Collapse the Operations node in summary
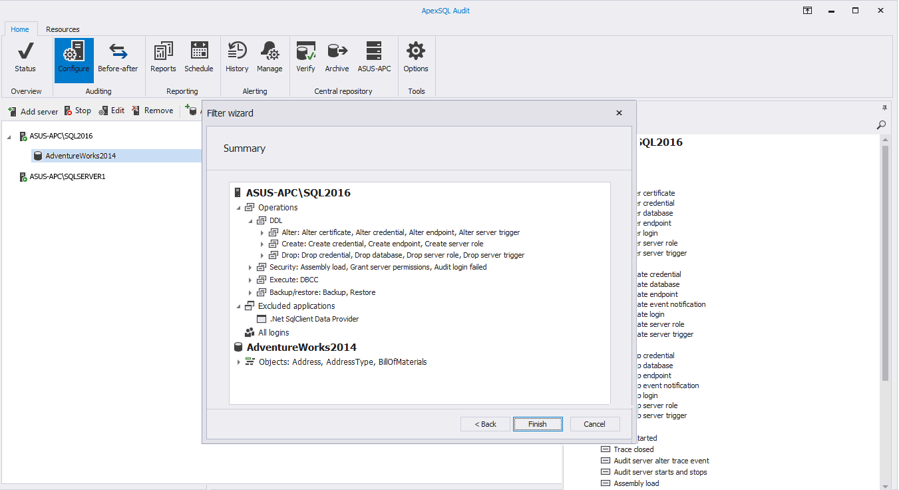899x490 pixels. [238, 208]
